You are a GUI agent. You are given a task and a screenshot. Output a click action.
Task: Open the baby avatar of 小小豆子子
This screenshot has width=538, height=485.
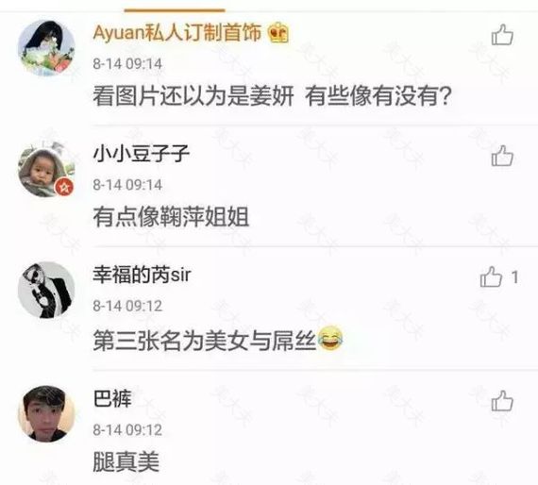point(46,169)
